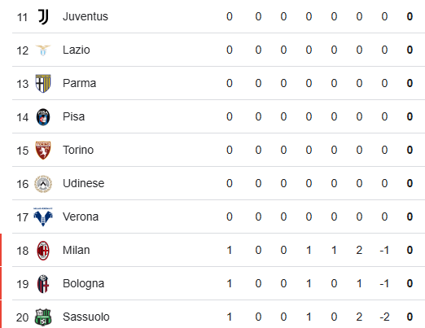Click the Milan red-black crest

click(x=43, y=251)
